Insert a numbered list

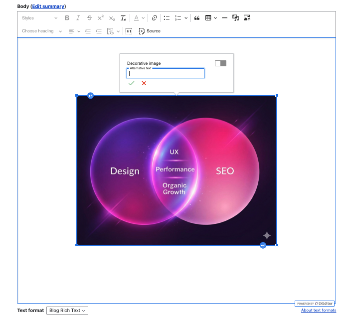tap(178, 18)
